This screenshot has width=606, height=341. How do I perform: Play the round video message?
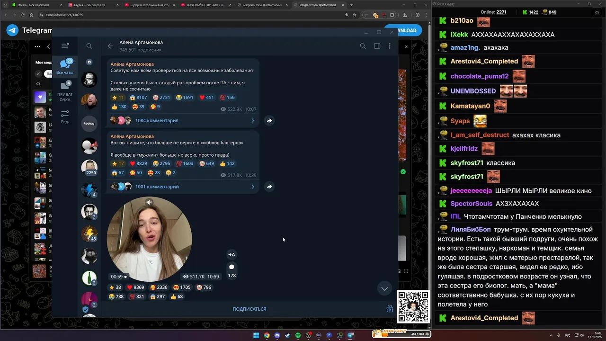click(149, 239)
